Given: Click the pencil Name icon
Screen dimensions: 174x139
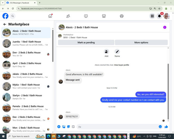Looking at the screenshot, I should click(x=117, y=52).
